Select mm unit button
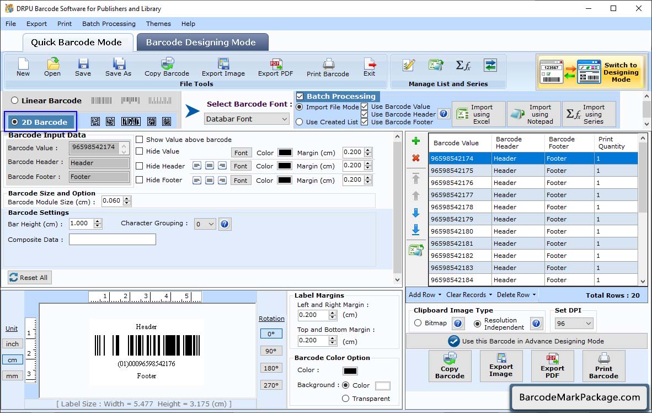 [12, 376]
